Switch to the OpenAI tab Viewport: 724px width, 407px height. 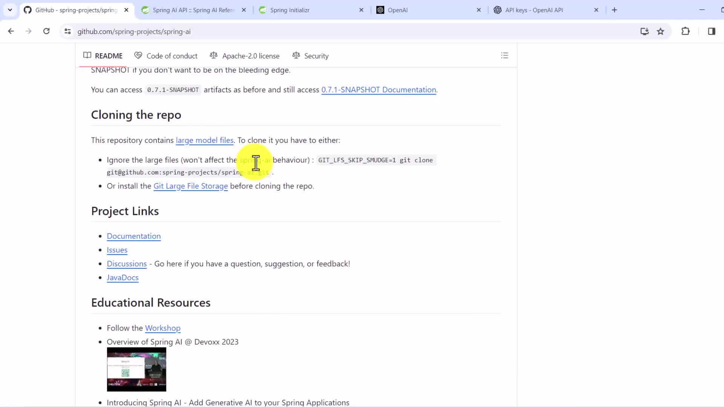[428, 10]
